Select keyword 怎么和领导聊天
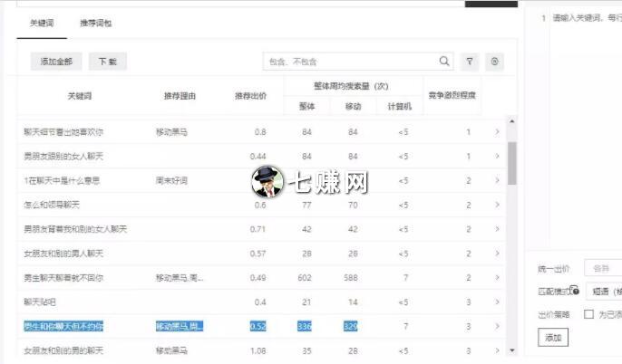The height and width of the screenshot is (364, 622). 52,205
